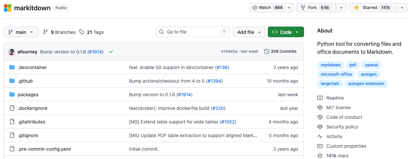This screenshot has height=159, width=410.
Task: Open the .devcontainer folder
Action: 32,67
